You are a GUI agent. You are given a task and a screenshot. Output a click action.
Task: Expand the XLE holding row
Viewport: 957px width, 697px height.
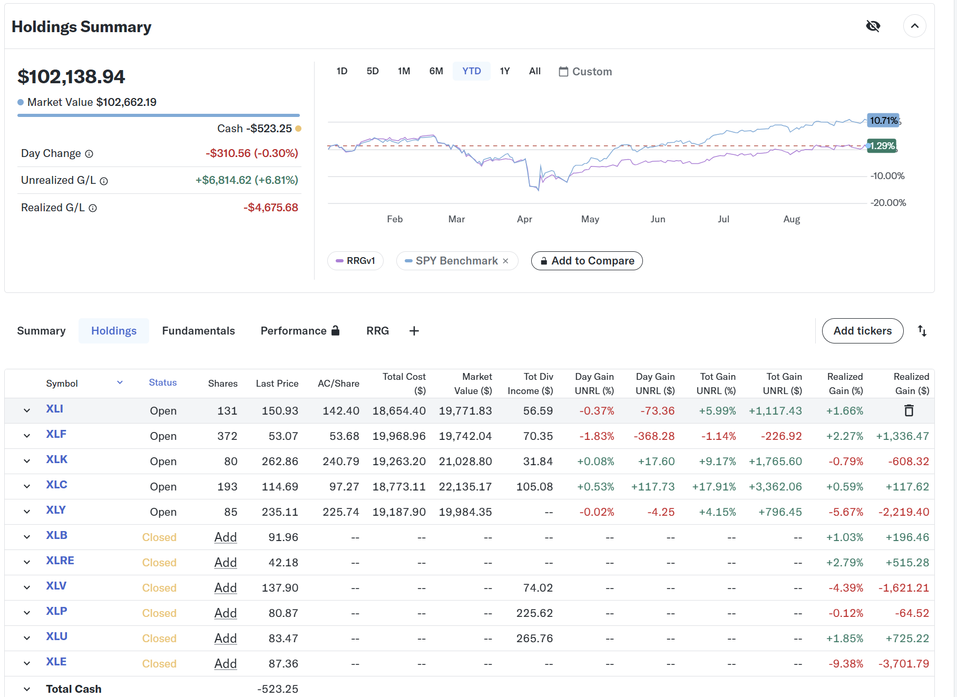[27, 663]
